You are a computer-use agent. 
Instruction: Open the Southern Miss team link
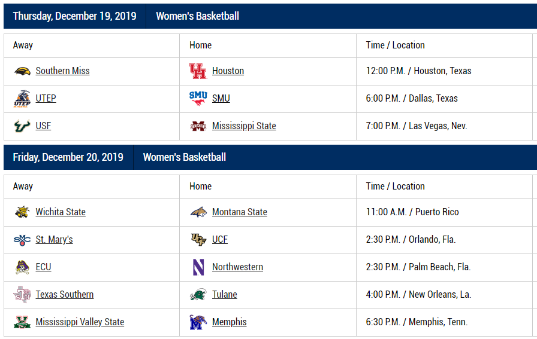click(63, 71)
